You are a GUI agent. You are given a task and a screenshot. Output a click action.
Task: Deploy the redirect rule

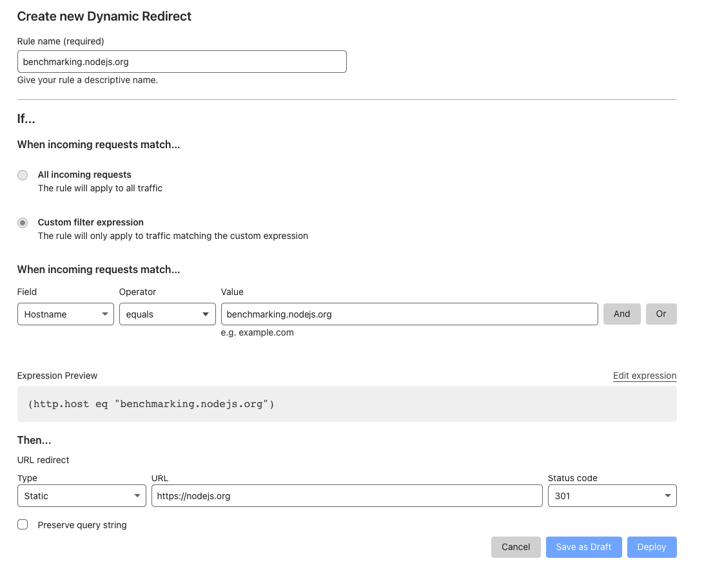651,547
